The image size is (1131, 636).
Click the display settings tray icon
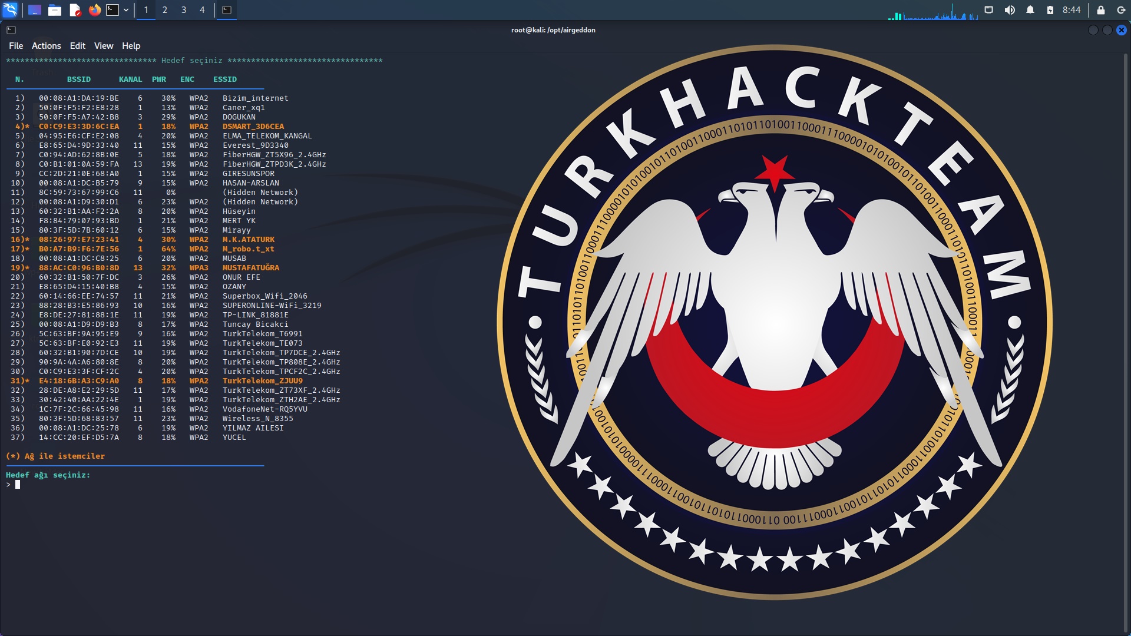[989, 10]
